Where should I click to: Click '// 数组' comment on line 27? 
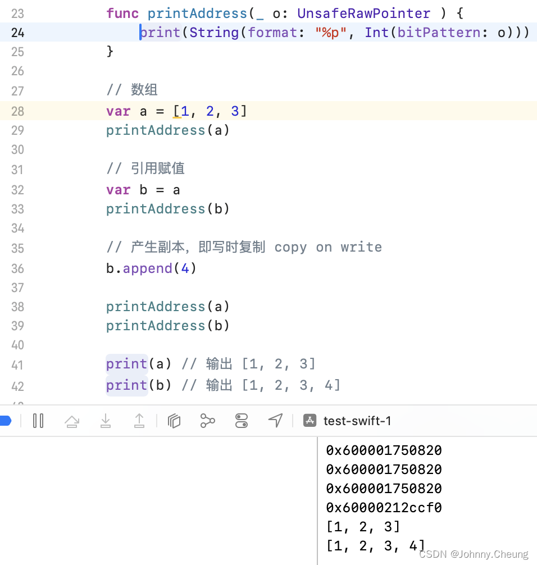(x=132, y=90)
